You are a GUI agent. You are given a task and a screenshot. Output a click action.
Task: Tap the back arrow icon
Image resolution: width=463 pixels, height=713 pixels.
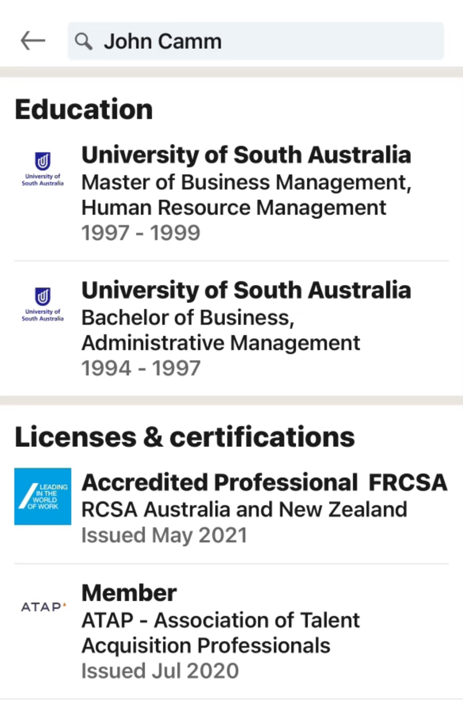pyautogui.click(x=33, y=41)
